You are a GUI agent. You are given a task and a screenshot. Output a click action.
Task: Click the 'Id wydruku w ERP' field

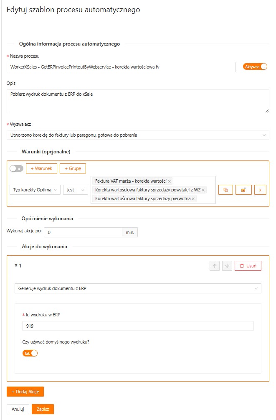(138, 326)
